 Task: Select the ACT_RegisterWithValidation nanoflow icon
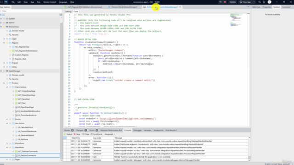click(13, 51)
